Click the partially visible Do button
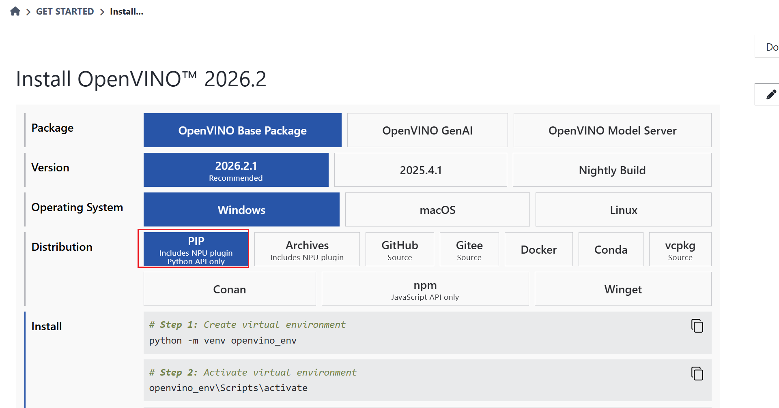The image size is (779, 408). pos(767,47)
